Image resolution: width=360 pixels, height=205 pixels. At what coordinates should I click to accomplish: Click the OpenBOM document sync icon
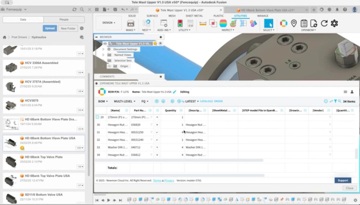(x=314, y=23)
